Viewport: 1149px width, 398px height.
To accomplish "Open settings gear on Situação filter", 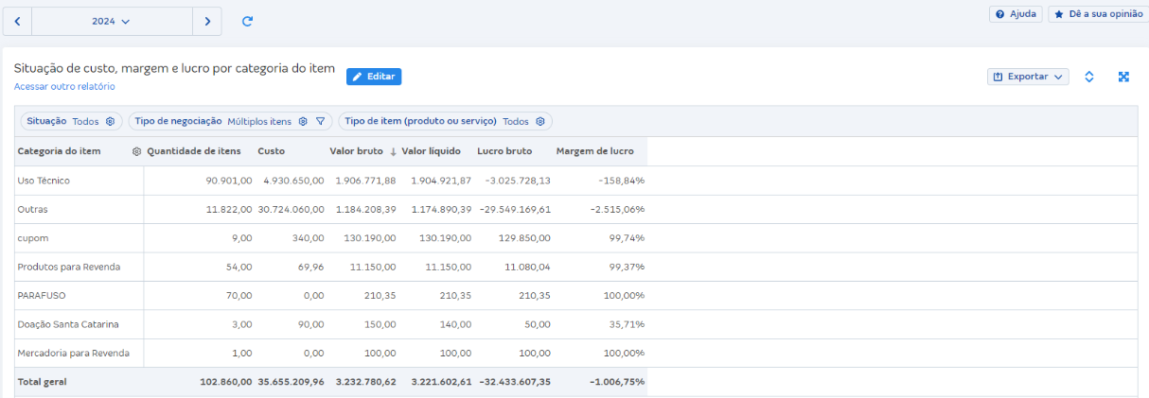I will (x=111, y=121).
